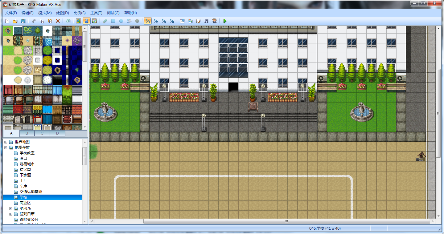Click the map view horizontal scrollbar thumb
This screenshot has width=444, height=234.
click(x=287, y=221)
